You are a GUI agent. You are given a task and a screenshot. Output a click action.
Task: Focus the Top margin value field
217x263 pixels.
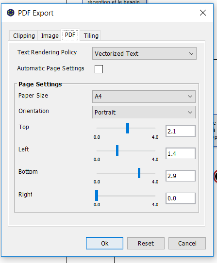click(x=181, y=131)
